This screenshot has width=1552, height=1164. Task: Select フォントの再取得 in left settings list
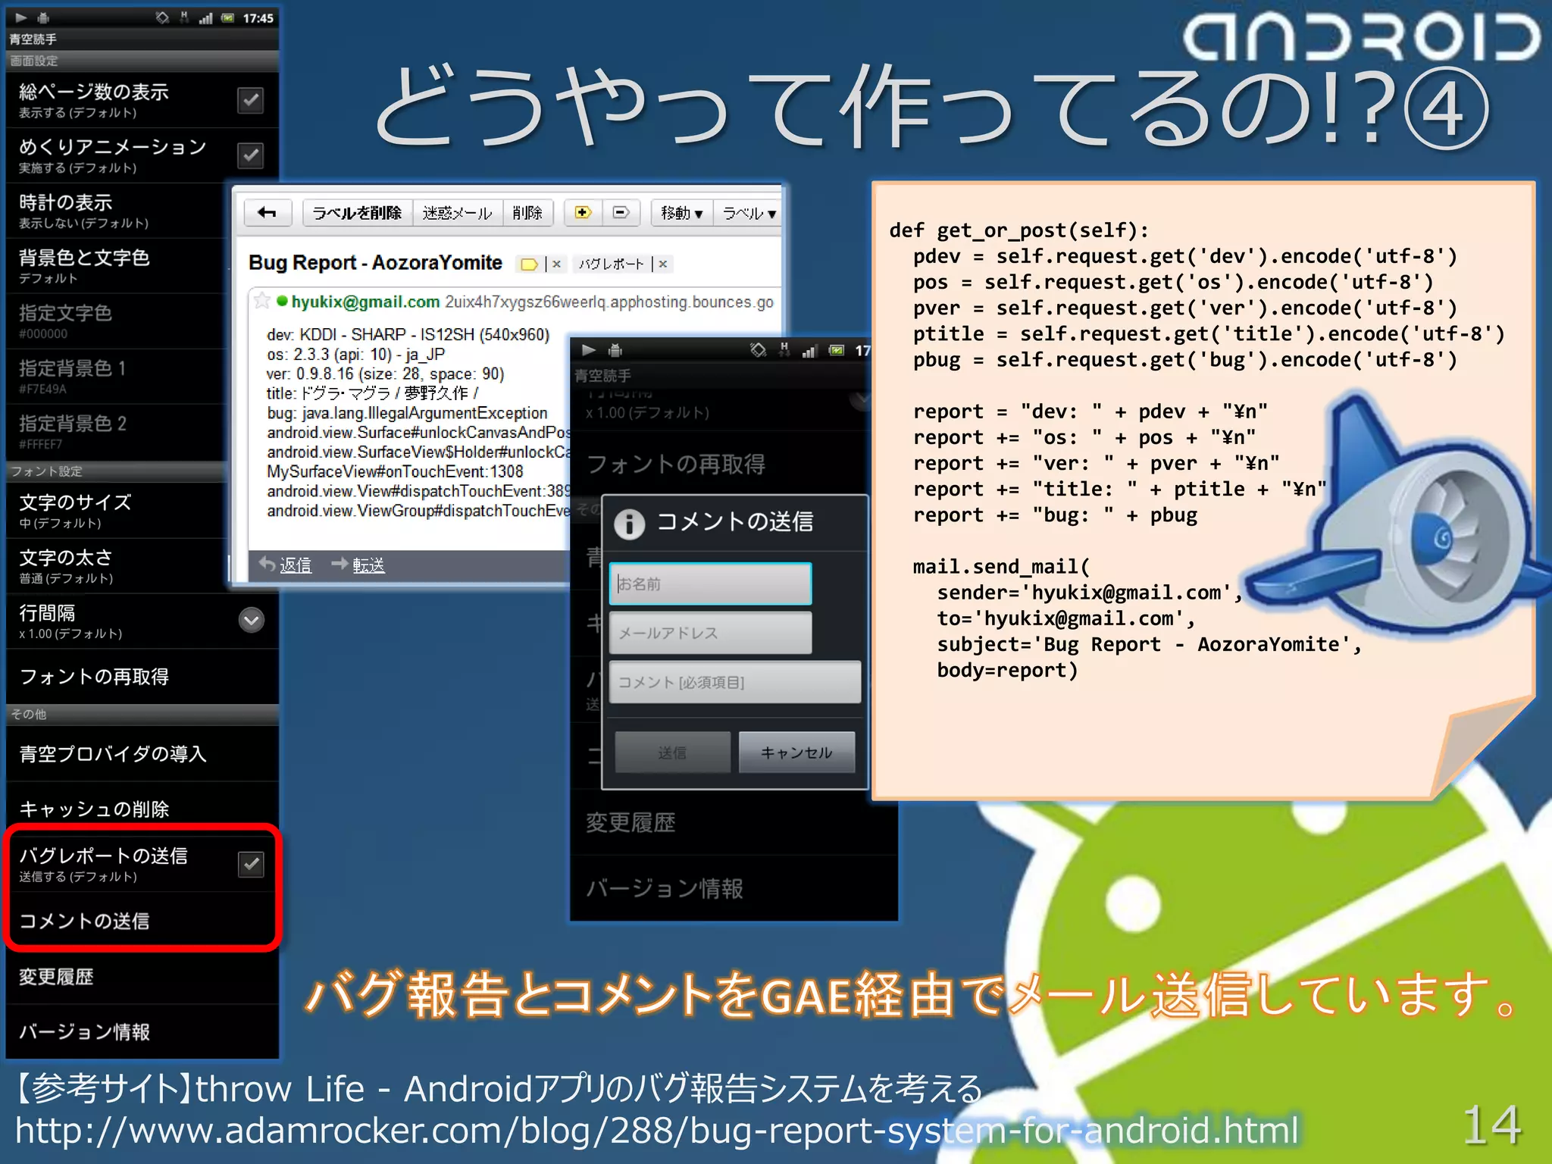pos(142,676)
